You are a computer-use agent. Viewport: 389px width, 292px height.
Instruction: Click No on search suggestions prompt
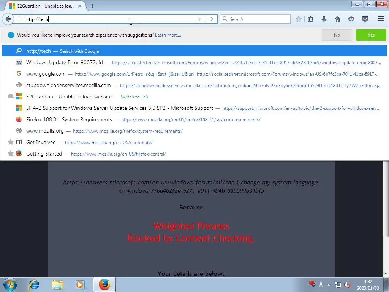(x=337, y=35)
